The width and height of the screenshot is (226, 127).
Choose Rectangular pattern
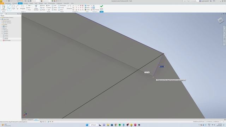pyautogui.click(x=62, y=6)
